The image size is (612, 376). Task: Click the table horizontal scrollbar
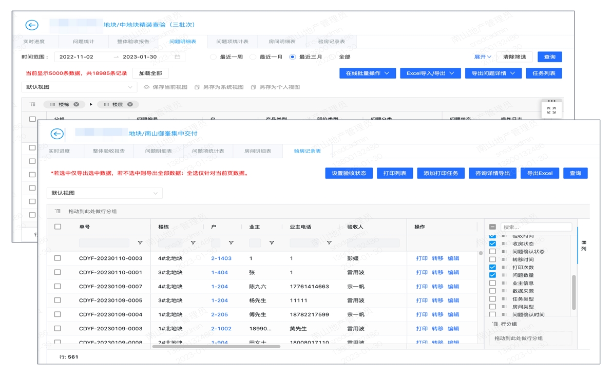tap(216, 346)
